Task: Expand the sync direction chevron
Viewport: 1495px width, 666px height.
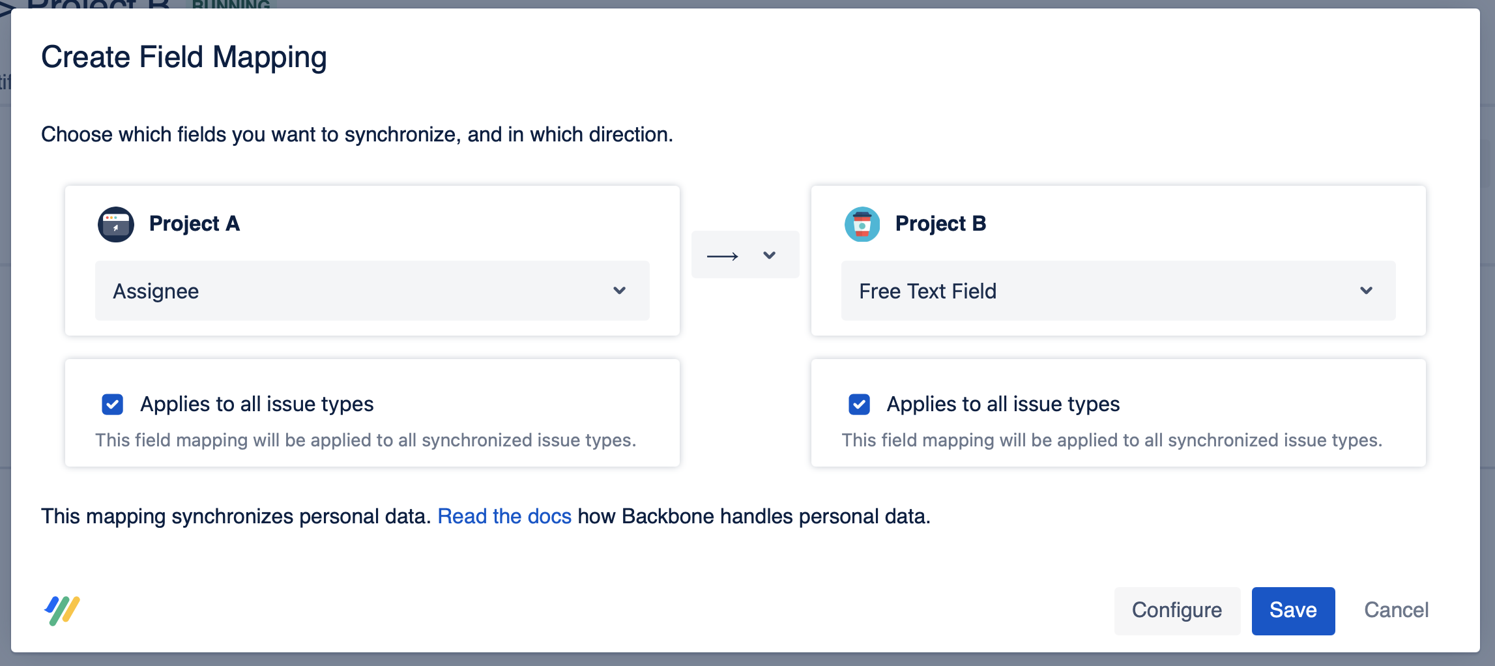Action: pos(769,255)
